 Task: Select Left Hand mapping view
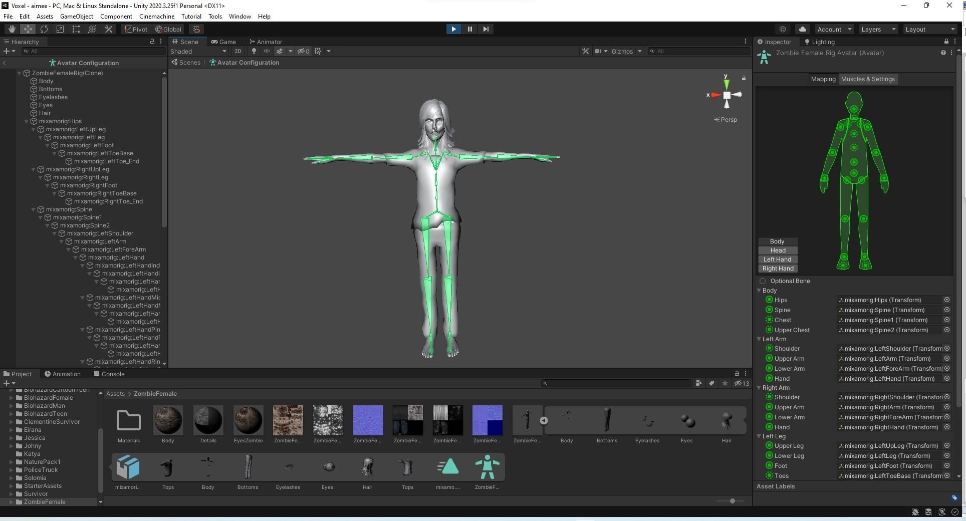coord(778,259)
